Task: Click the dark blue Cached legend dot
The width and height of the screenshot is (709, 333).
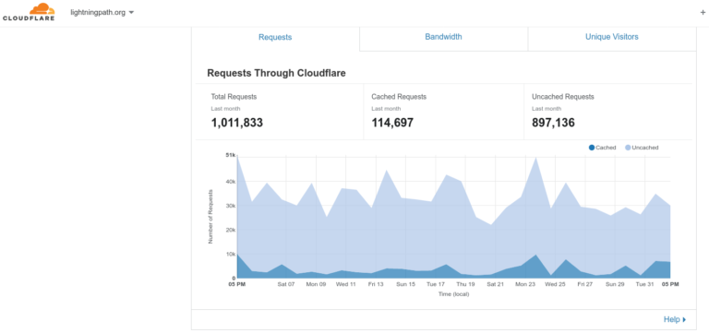Action: pyautogui.click(x=592, y=148)
